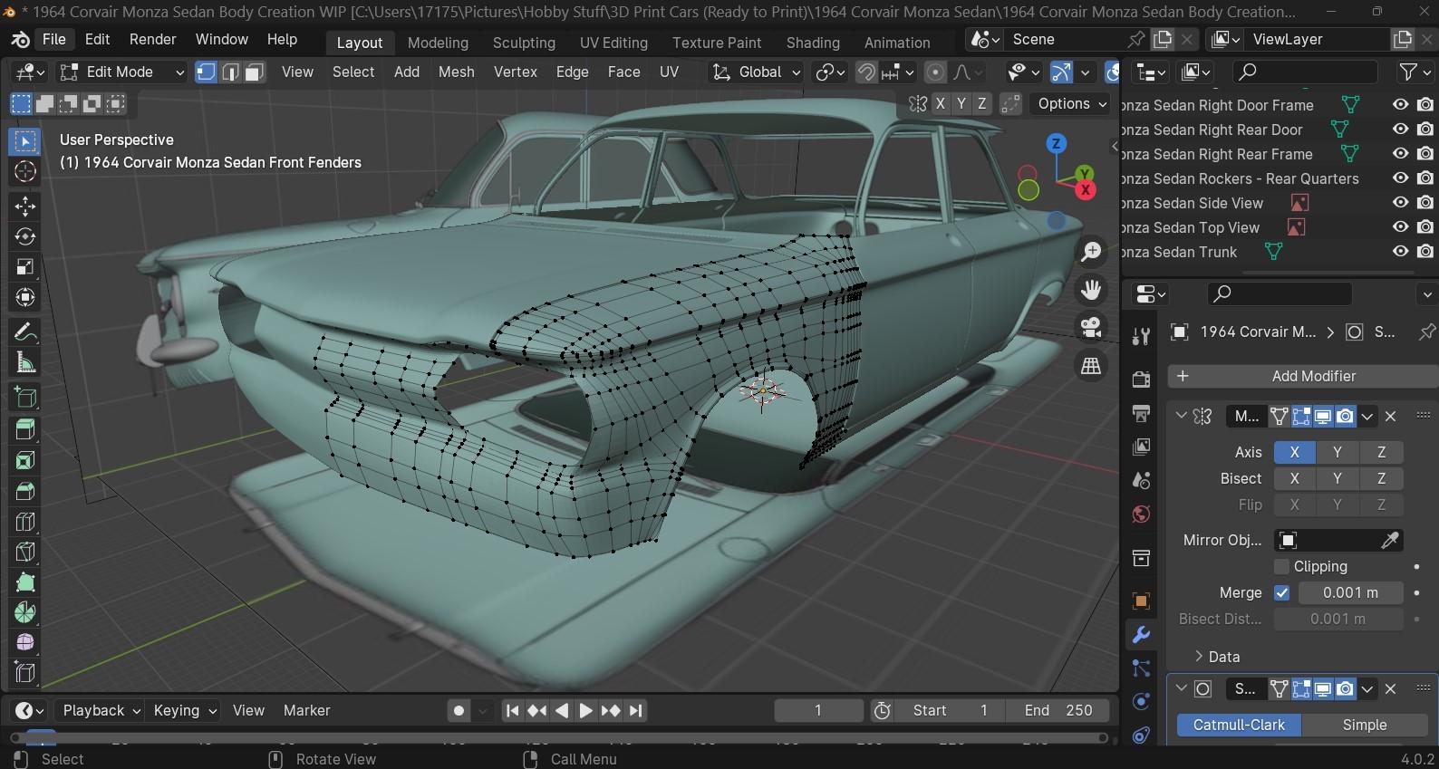
Task: Select the Measure ruler tool
Action: (x=25, y=363)
